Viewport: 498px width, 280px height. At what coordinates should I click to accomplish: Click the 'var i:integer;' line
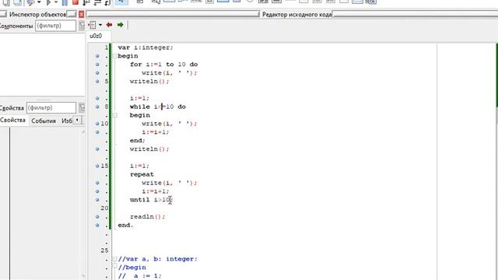coord(146,47)
